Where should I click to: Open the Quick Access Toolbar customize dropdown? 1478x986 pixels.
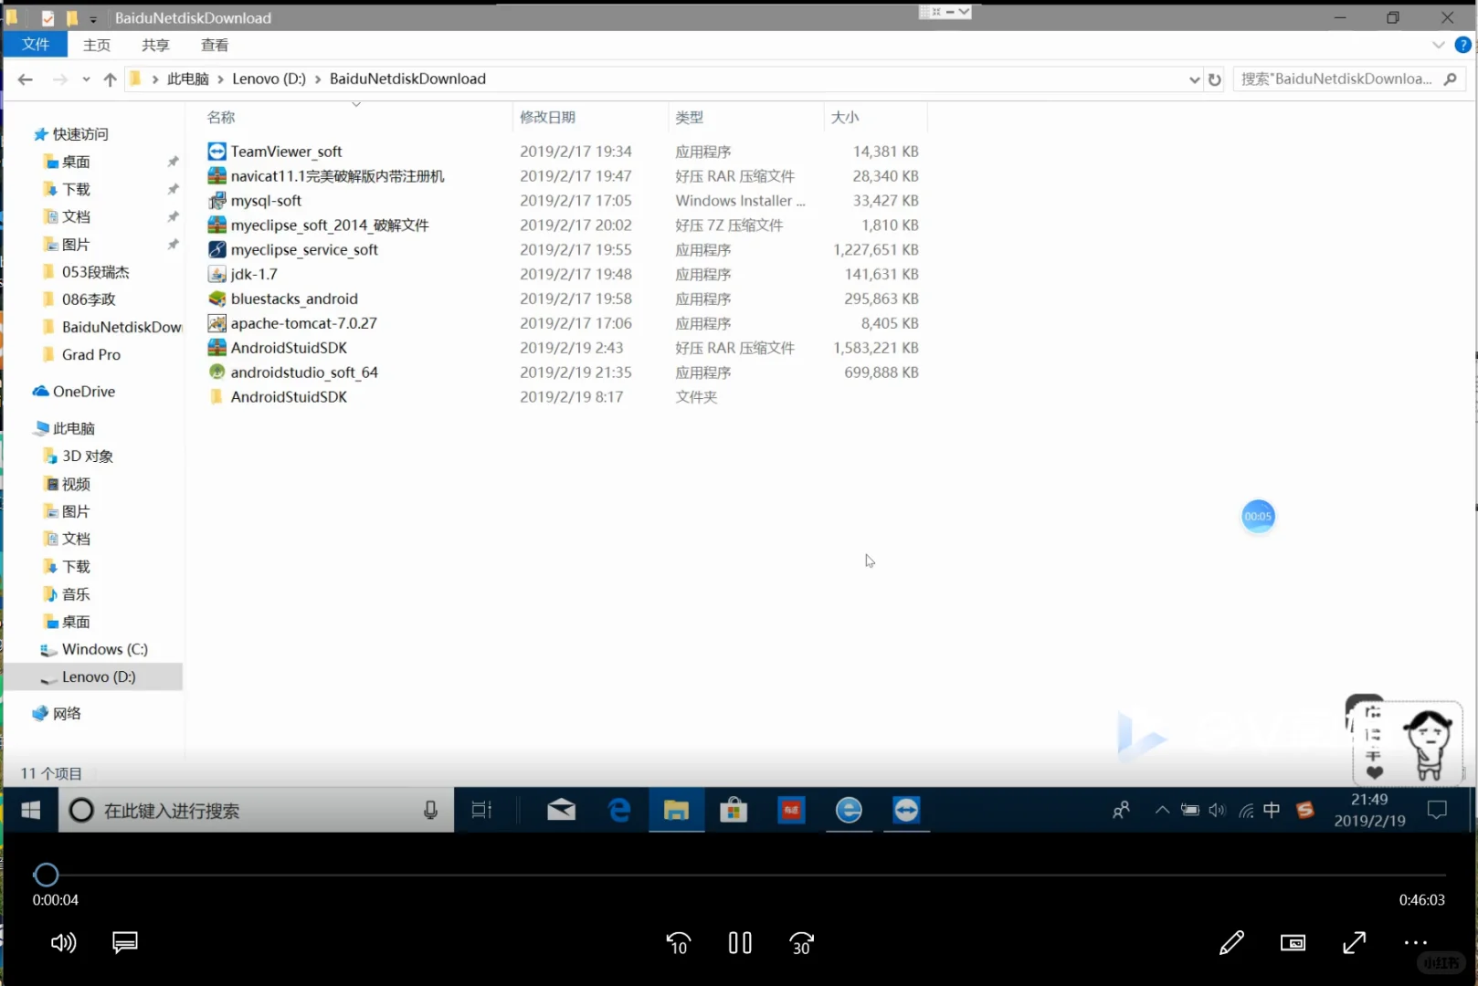(x=93, y=18)
